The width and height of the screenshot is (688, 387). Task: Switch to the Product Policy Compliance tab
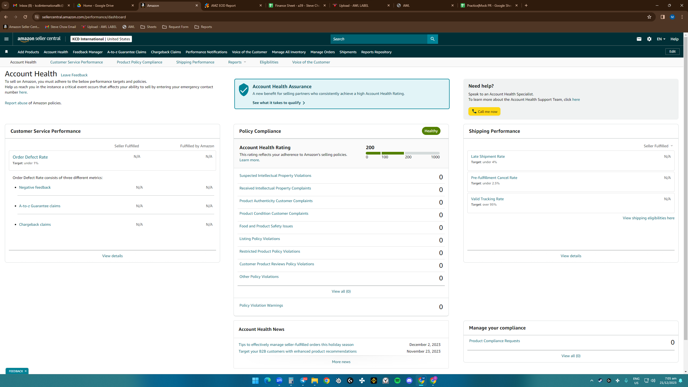tap(139, 62)
